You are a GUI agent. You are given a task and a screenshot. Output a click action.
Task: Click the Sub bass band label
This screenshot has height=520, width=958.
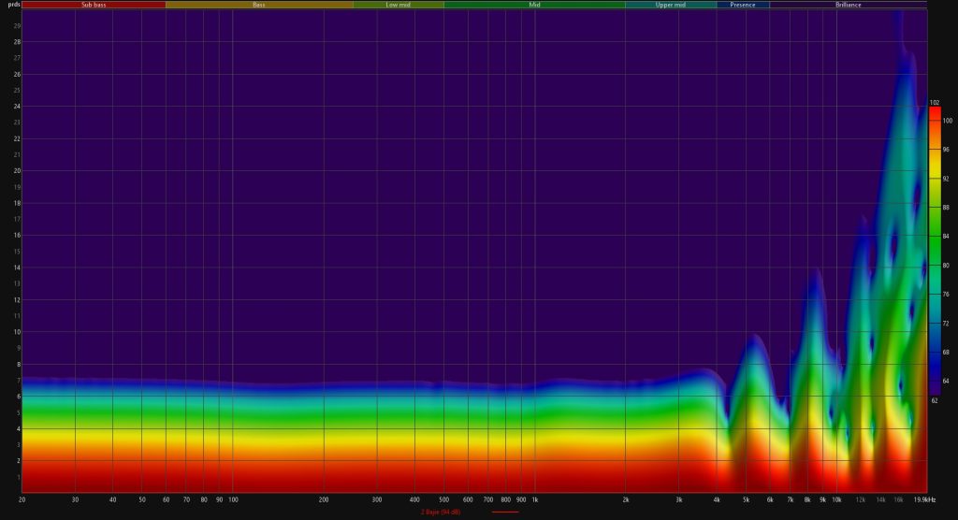(x=94, y=5)
